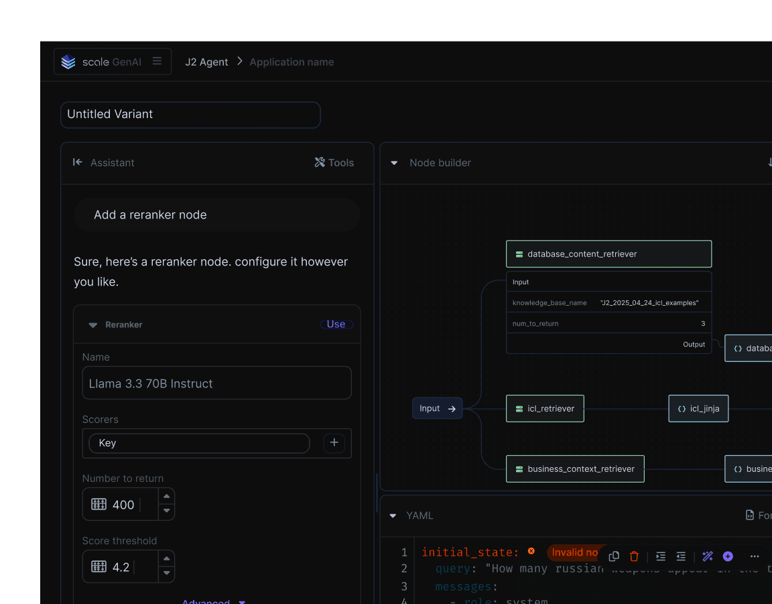Add a scorer with the plus button
772x604 pixels.
pos(334,443)
